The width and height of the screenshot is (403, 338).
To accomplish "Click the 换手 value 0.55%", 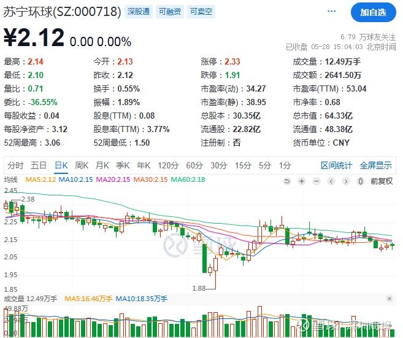I will coord(129,89).
